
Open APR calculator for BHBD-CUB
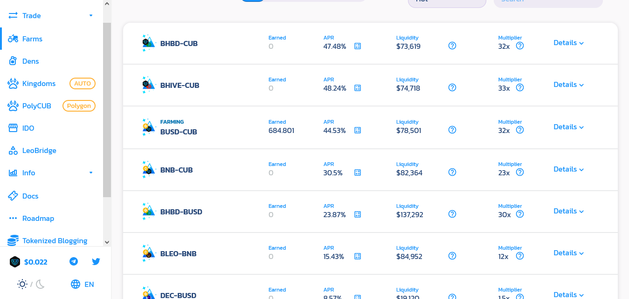coord(358,46)
